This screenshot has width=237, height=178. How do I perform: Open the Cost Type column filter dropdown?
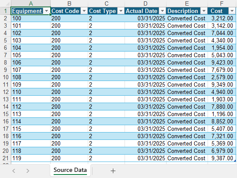click(121, 11)
